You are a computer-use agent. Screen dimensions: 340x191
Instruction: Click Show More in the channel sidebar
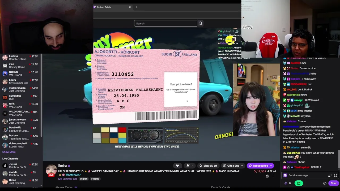click(9, 152)
